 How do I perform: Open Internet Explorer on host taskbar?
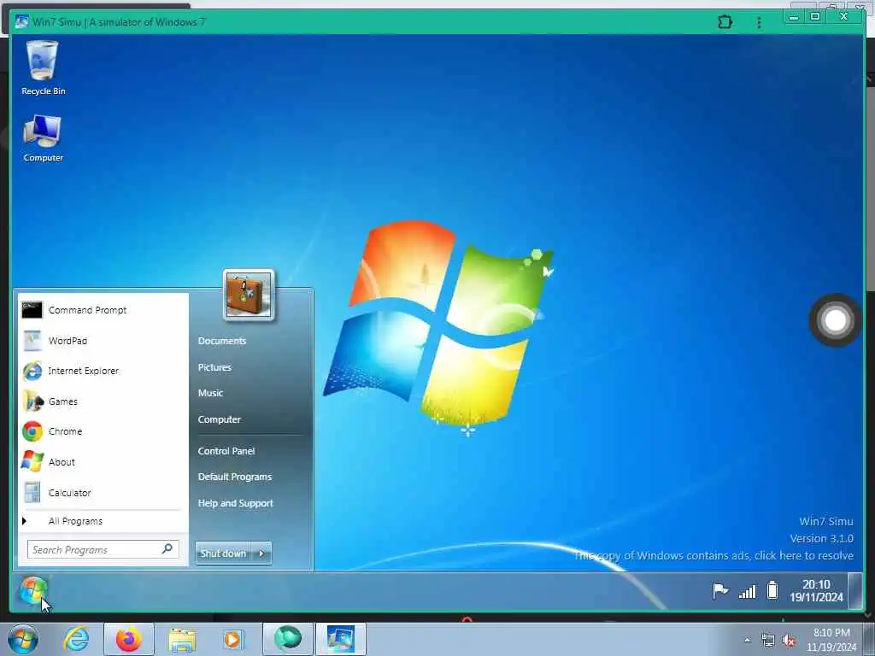coord(76,639)
